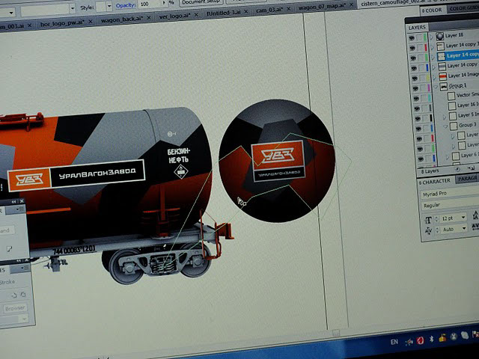Click the font size icon in Character panel

point(428,219)
